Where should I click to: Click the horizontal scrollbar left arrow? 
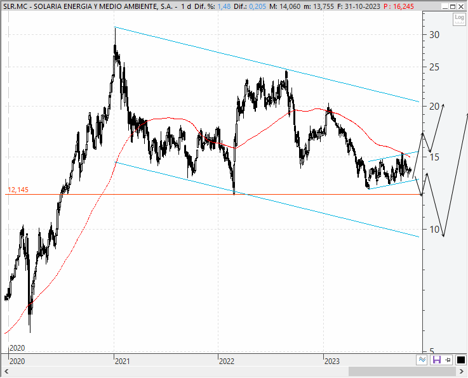pyautogui.click(x=6, y=371)
